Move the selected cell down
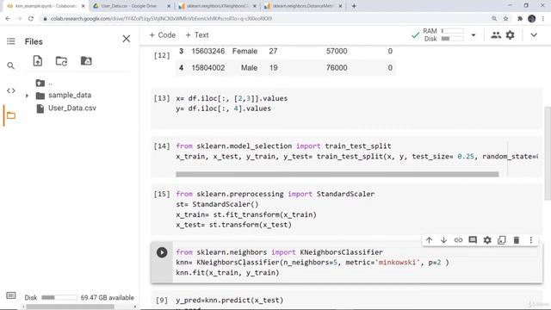The width and height of the screenshot is (551, 310). click(x=443, y=240)
